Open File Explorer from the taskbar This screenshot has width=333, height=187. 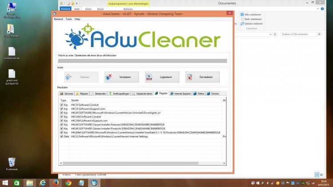point(30,183)
